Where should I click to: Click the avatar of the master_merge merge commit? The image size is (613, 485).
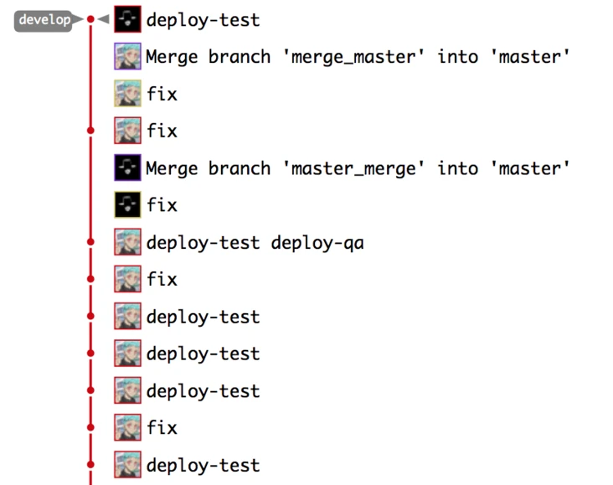coord(127,168)
